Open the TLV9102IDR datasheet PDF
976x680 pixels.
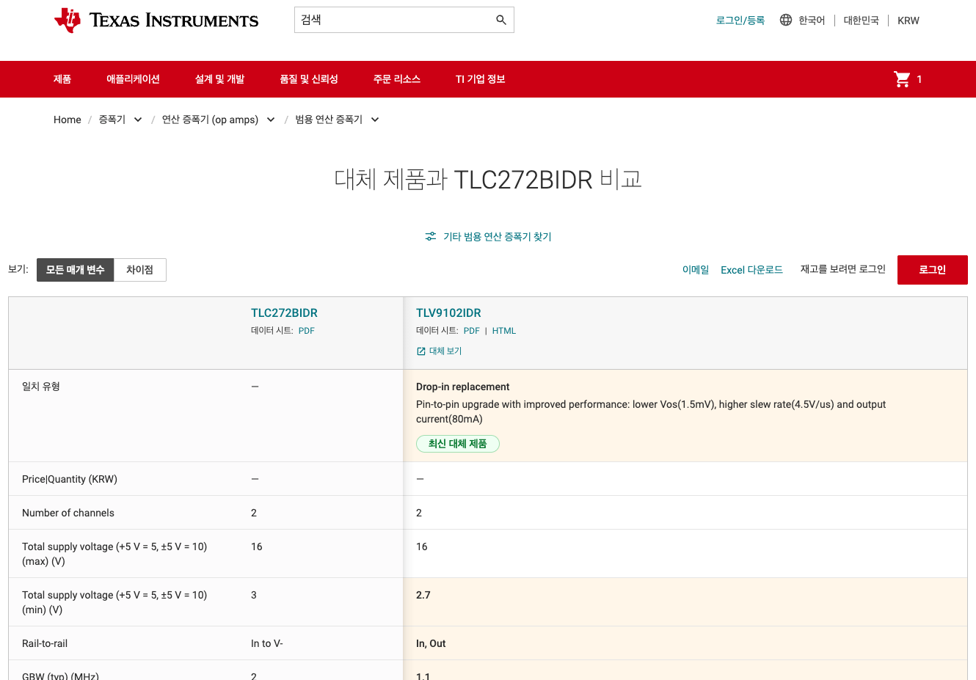[472, 331]
